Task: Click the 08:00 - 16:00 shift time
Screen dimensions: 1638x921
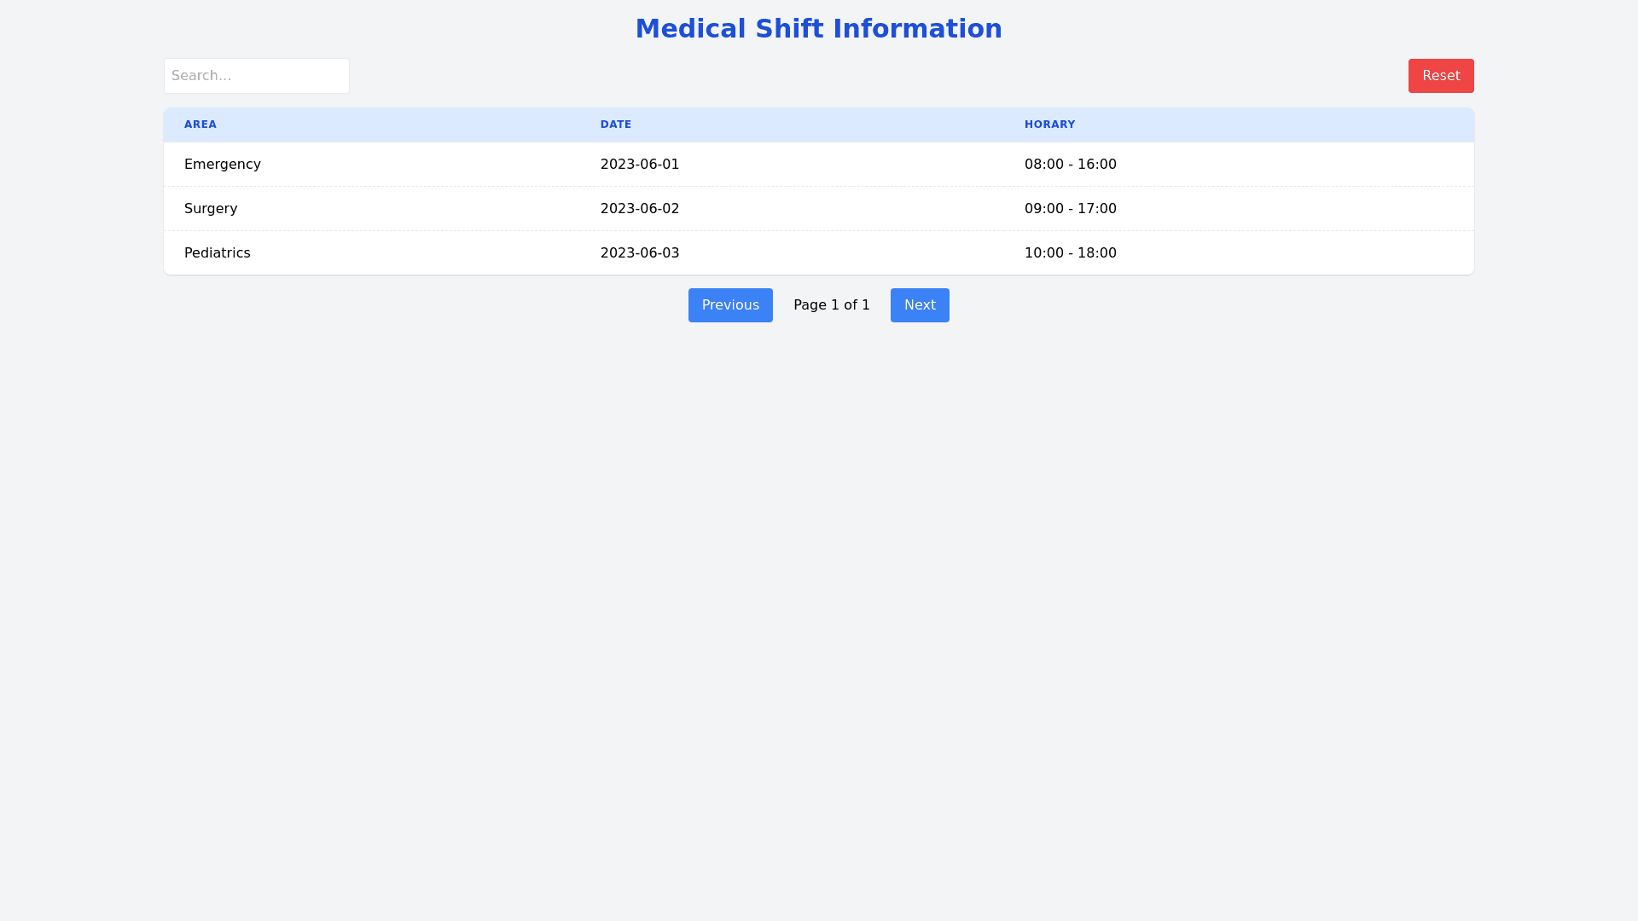Action: [x=1070, y=165]
